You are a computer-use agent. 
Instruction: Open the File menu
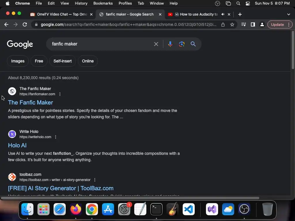click(x=39, y=3)
